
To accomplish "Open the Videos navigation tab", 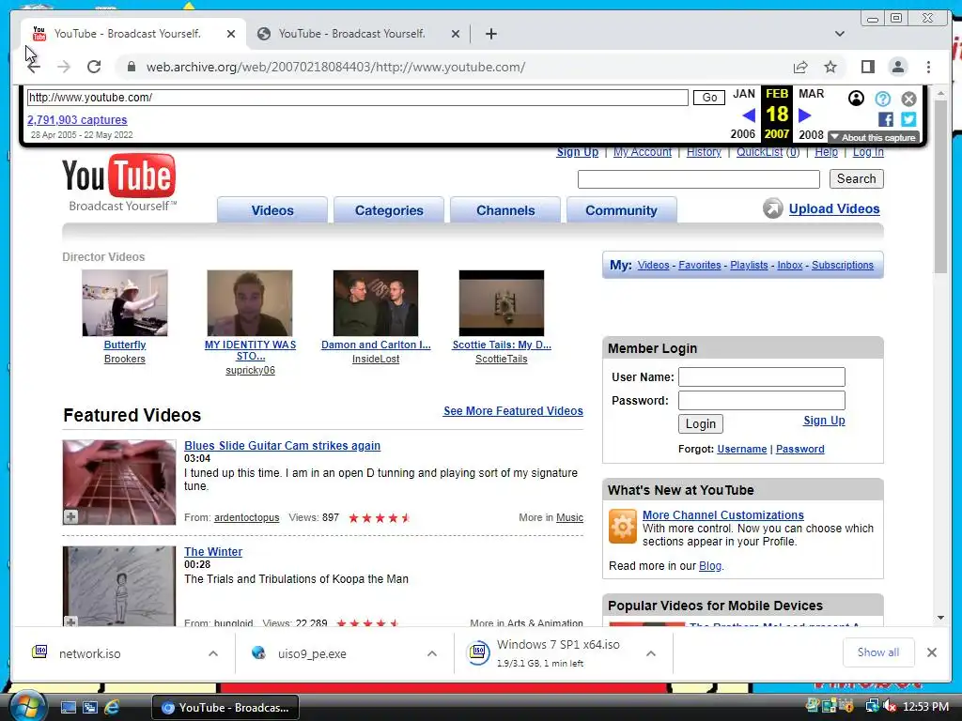I will pos(272,209).
